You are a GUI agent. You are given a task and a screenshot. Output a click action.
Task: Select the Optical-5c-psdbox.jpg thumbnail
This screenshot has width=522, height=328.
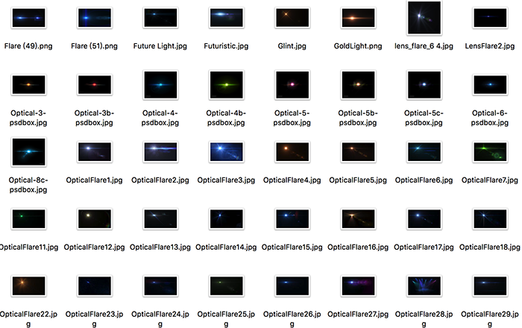pyautogui.click(x=424, y=84)
